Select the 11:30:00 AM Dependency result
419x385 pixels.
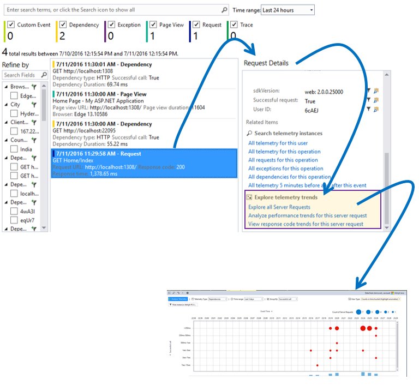[144, 134]
